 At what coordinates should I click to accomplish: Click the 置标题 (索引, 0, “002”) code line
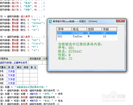pyautogui.click(x=20, y=40)
